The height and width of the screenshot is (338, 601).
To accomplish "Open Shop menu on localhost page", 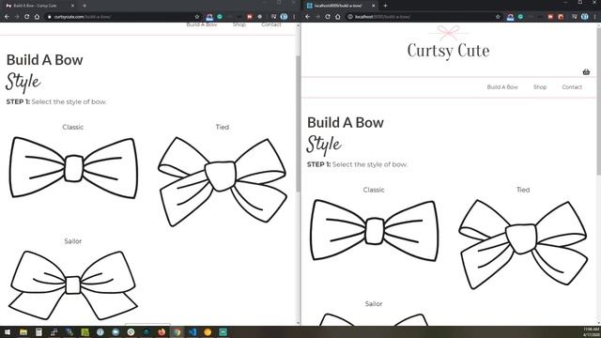I will pyautogui.click(x=540, y=87).
